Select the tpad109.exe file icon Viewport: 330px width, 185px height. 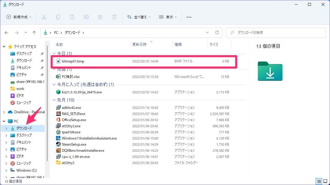(x=58, y=132)
